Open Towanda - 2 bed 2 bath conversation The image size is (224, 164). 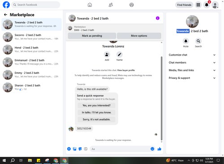pos(31,24)
